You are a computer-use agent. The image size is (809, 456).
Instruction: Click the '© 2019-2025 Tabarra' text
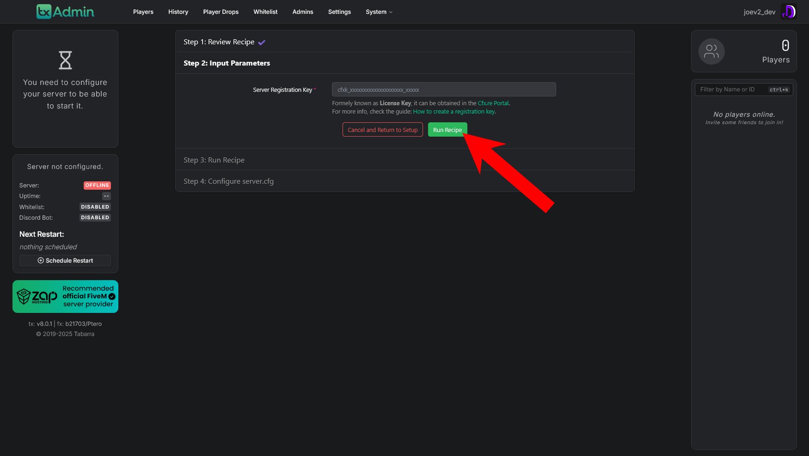[x=65, y=334]
